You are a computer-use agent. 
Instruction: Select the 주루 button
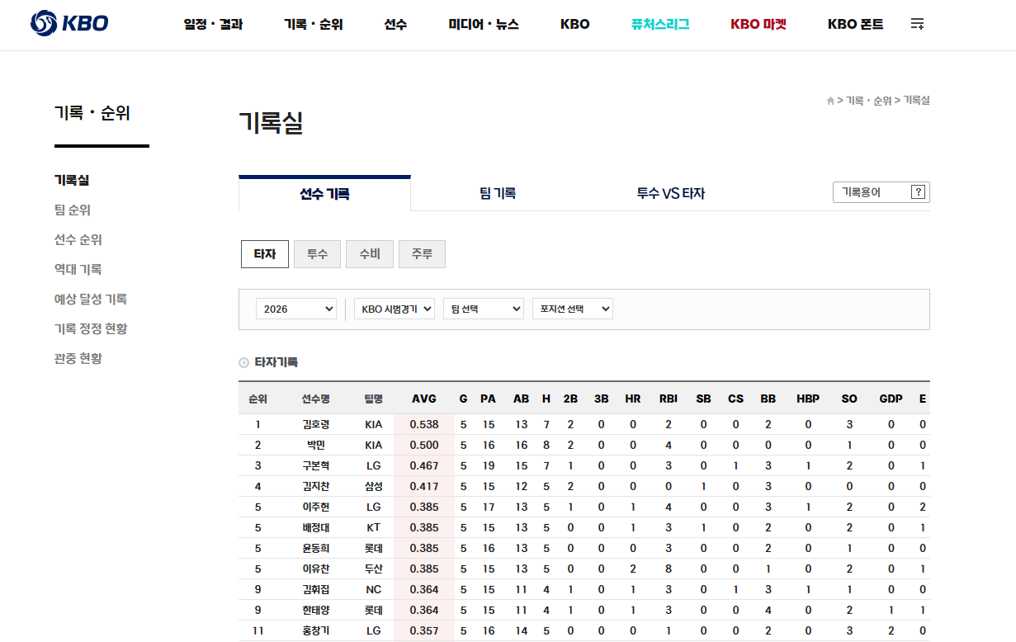pyautogui.click(x=422, y=254)
